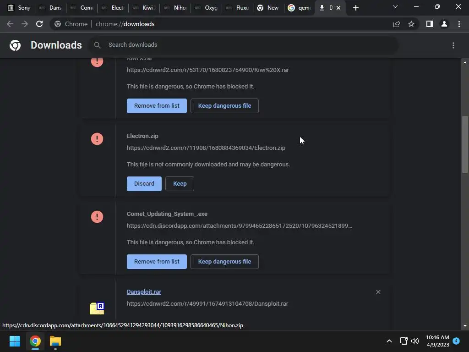469x352 pixels.
Task: Open the Windows Start menu
Action: pyautogui.click(x=15, y=341)
